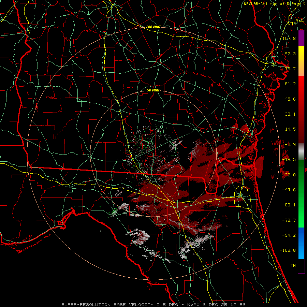307x307 pixels.
Task: Click the -78.7 velocity scale value
Action: 289,220
